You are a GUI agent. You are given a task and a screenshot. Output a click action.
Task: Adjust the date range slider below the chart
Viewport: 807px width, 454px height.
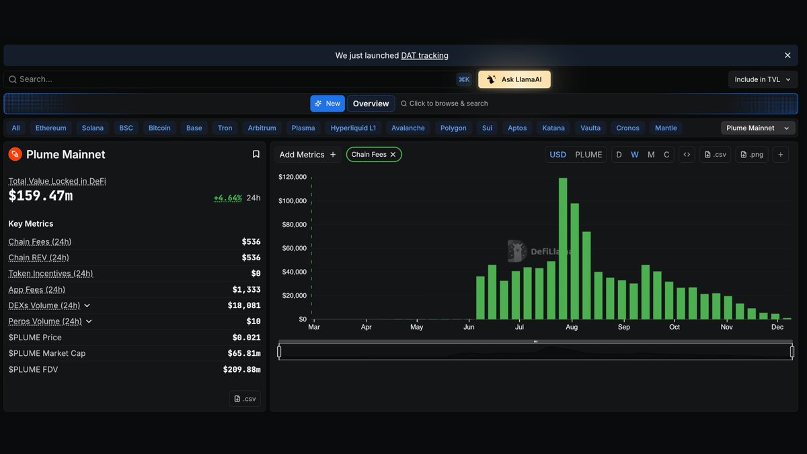pos(535,350)
